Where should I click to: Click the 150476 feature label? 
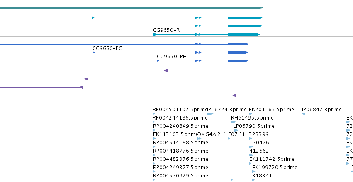[x=259, y=143]
